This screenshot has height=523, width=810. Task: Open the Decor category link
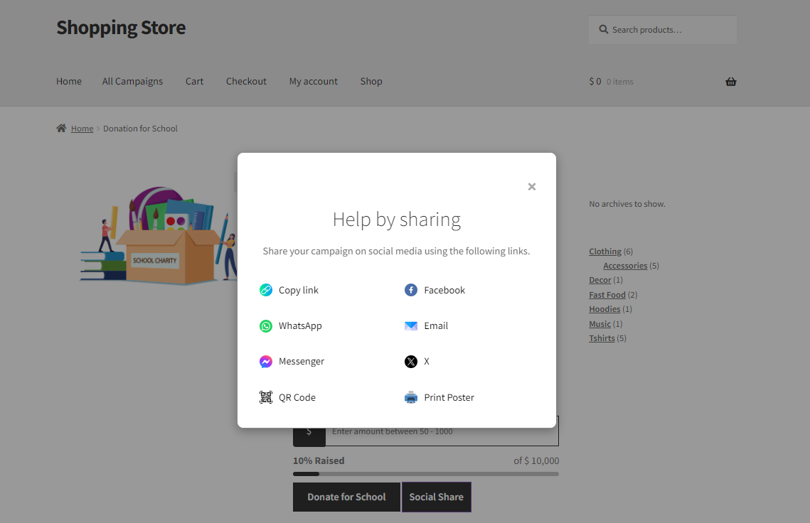click(x=599, y=280)
